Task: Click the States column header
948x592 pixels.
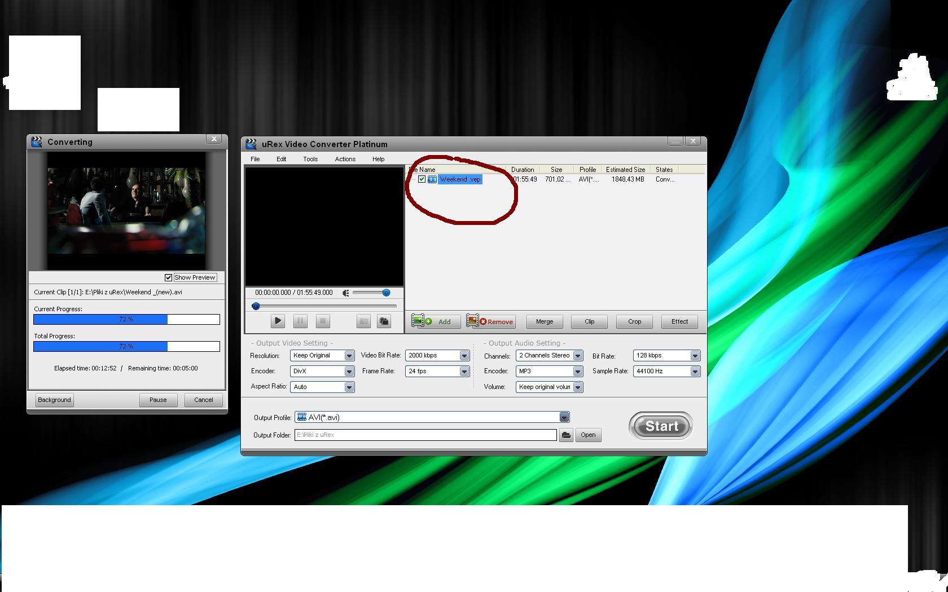Action: click(664, 169)
